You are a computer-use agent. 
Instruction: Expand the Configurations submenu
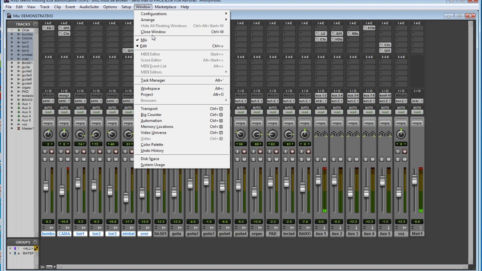182,14
